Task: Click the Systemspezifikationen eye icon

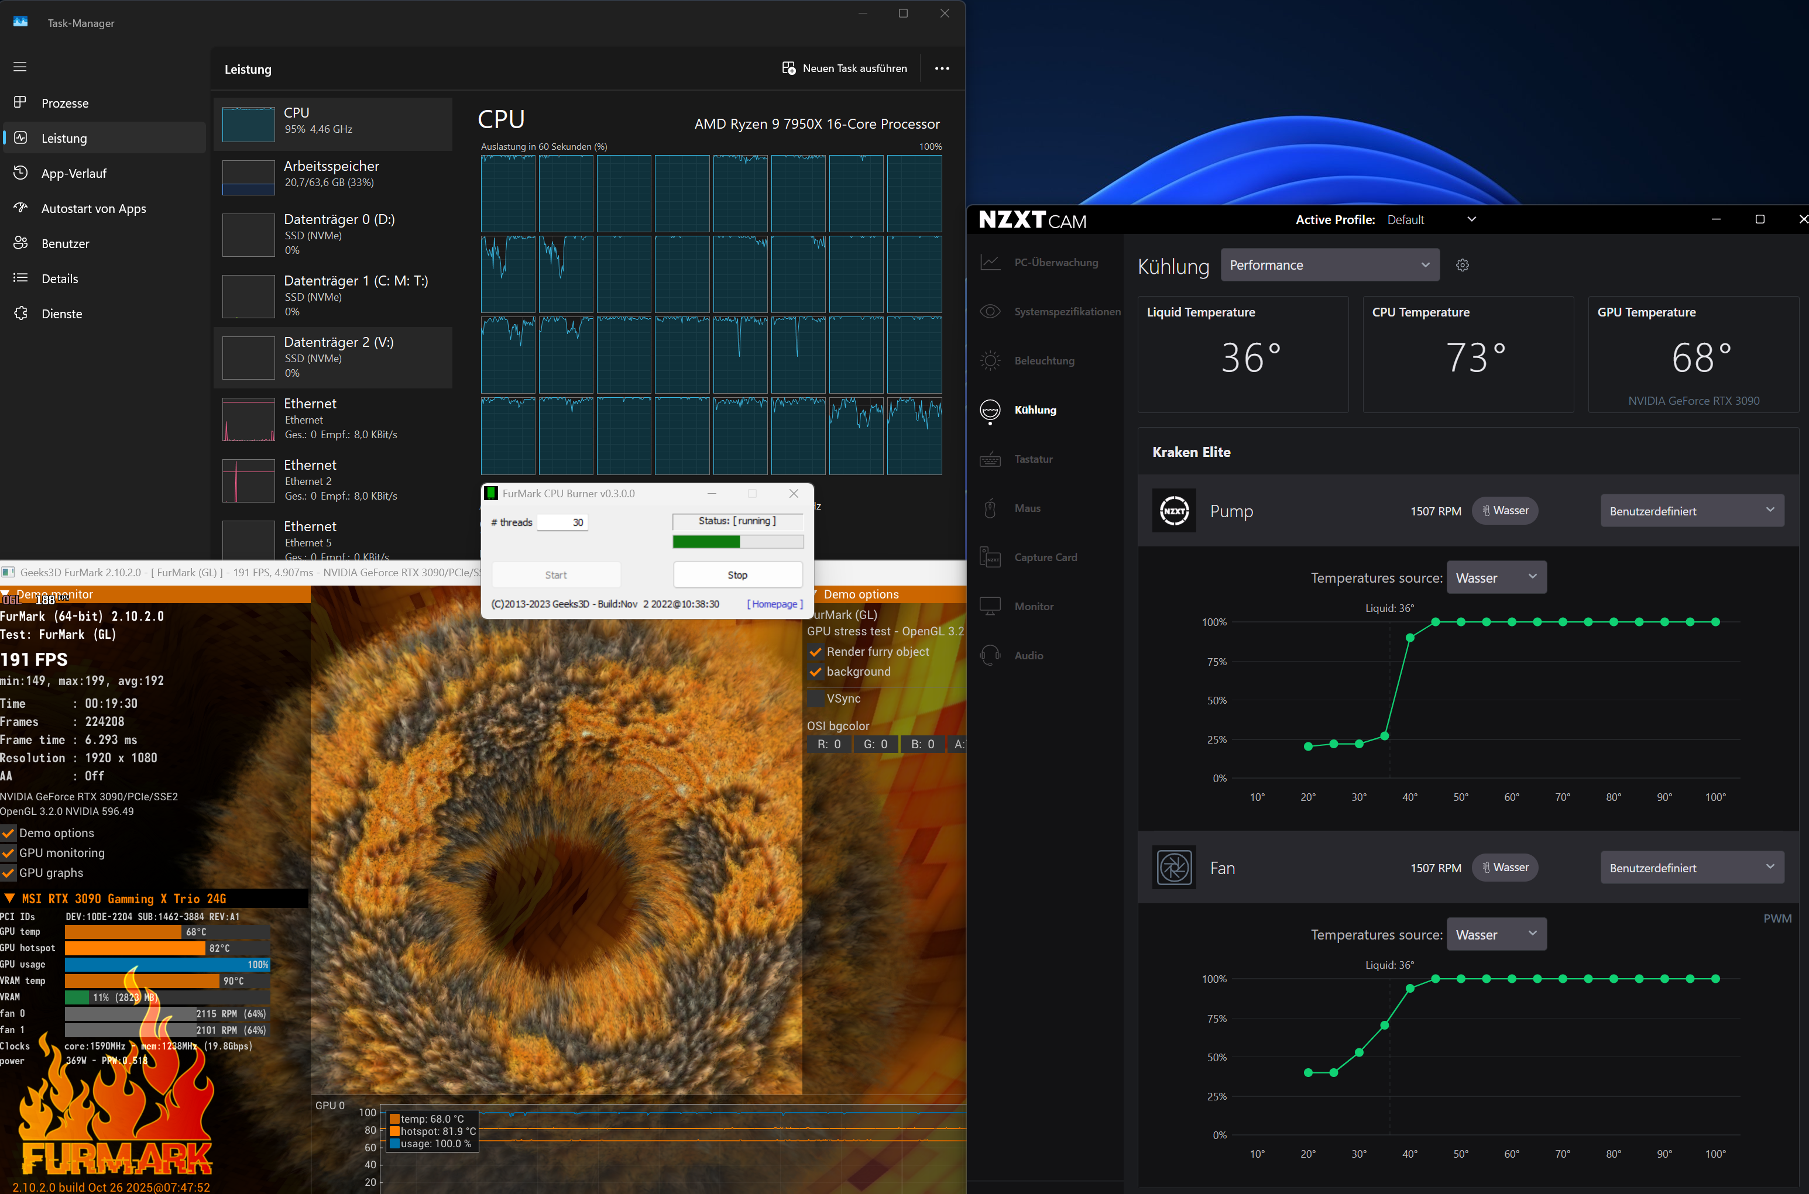Action: tap(990, 311)
